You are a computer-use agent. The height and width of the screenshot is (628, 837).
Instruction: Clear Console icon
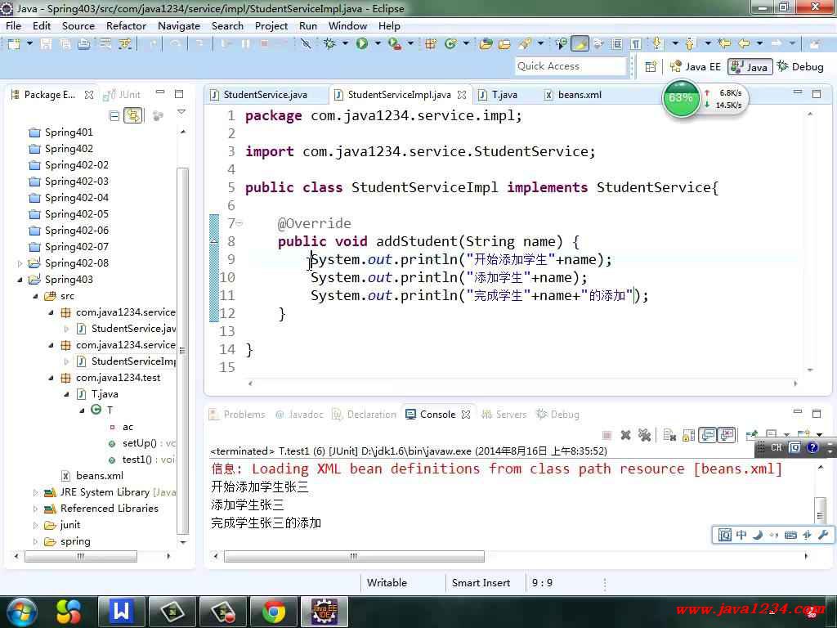point(669,435)
